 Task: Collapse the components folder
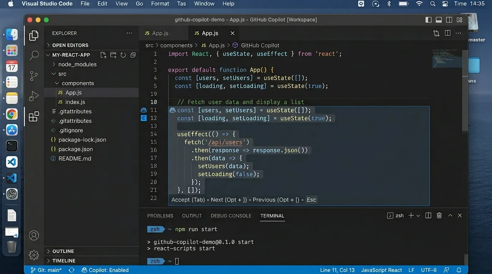(x=91, y=83)
